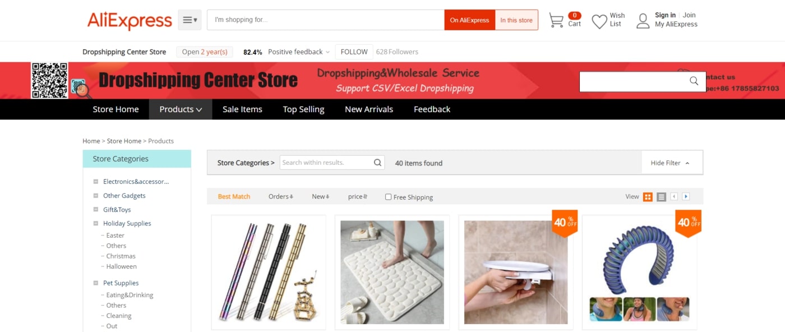Open the shopping cart icon
785x332 pixels.
556,20
